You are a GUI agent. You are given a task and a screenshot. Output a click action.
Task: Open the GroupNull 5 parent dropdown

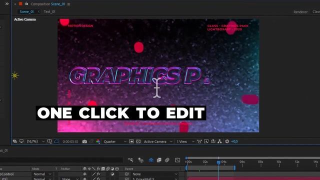(x=154, y=179)
